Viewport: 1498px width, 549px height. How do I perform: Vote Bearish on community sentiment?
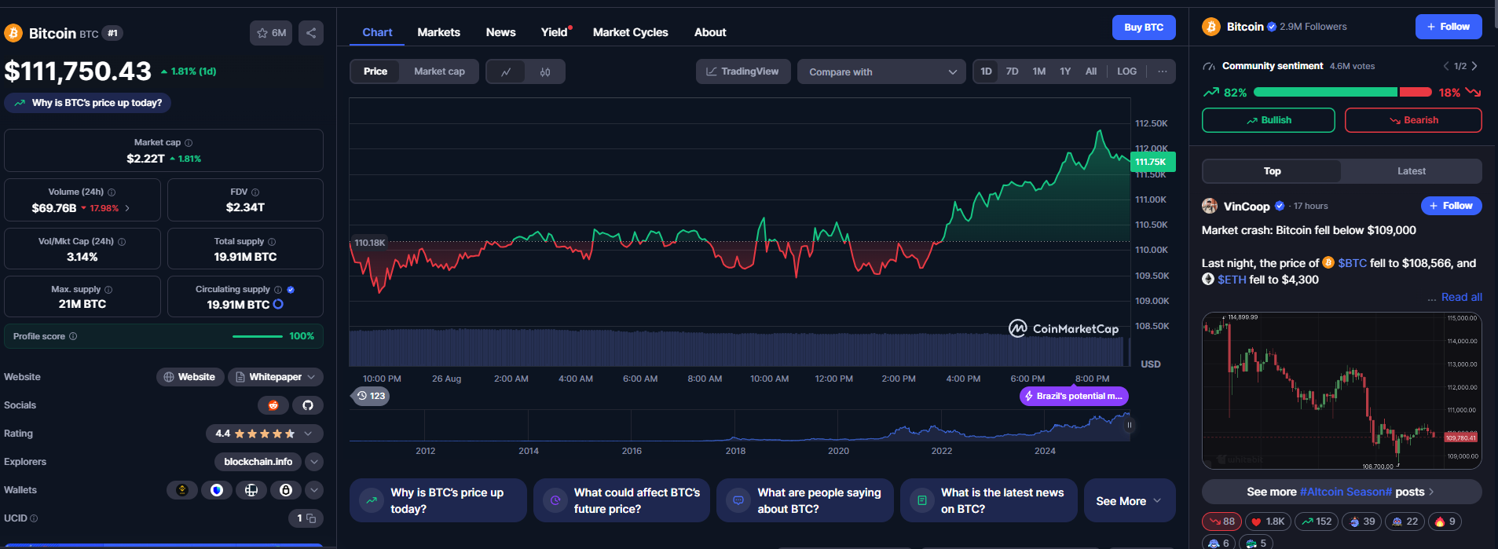coord(1413,120)
